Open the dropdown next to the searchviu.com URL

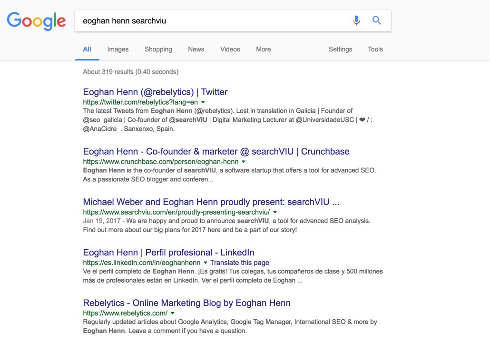click(275, 212)
